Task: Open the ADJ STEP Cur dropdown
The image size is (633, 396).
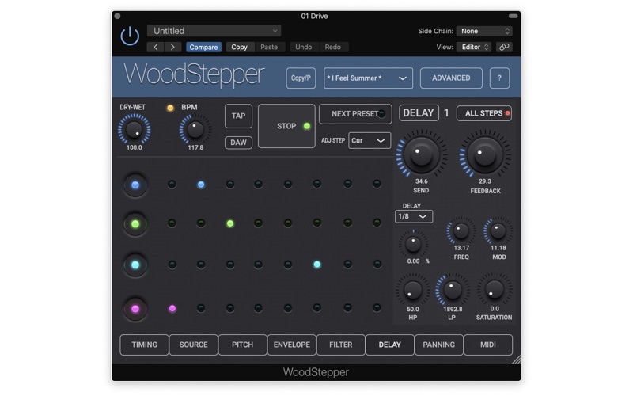Action: click(370, 141)
